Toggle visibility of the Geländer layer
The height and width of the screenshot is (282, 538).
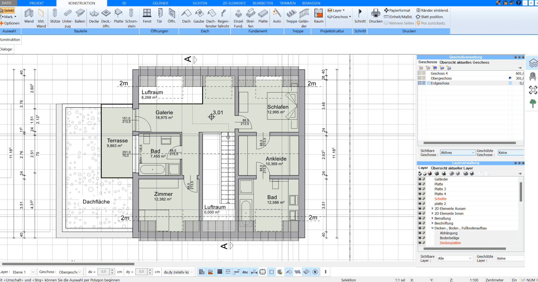[420, 179]
